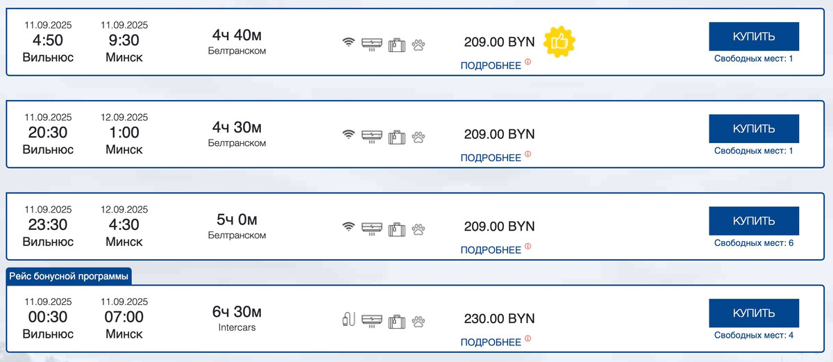Image resolution: width=833 pixels, height=362 pixels.
Task: Expand ПОДРОБНЕЕ for the 20:30 trip
Action: point(491,158)
